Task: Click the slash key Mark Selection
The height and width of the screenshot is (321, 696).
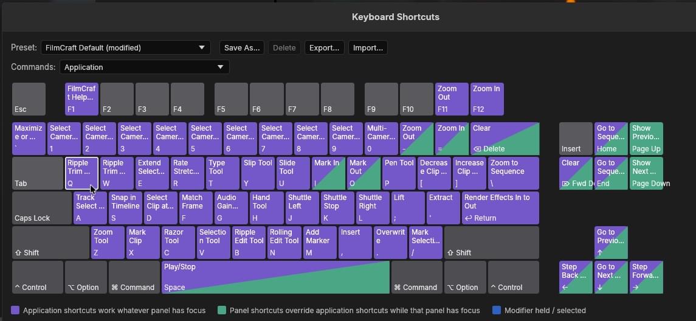Action: [x=426, y=243]
